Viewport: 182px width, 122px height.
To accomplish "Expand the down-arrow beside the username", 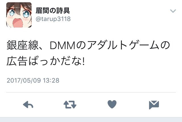I will (x=173, y=11).
